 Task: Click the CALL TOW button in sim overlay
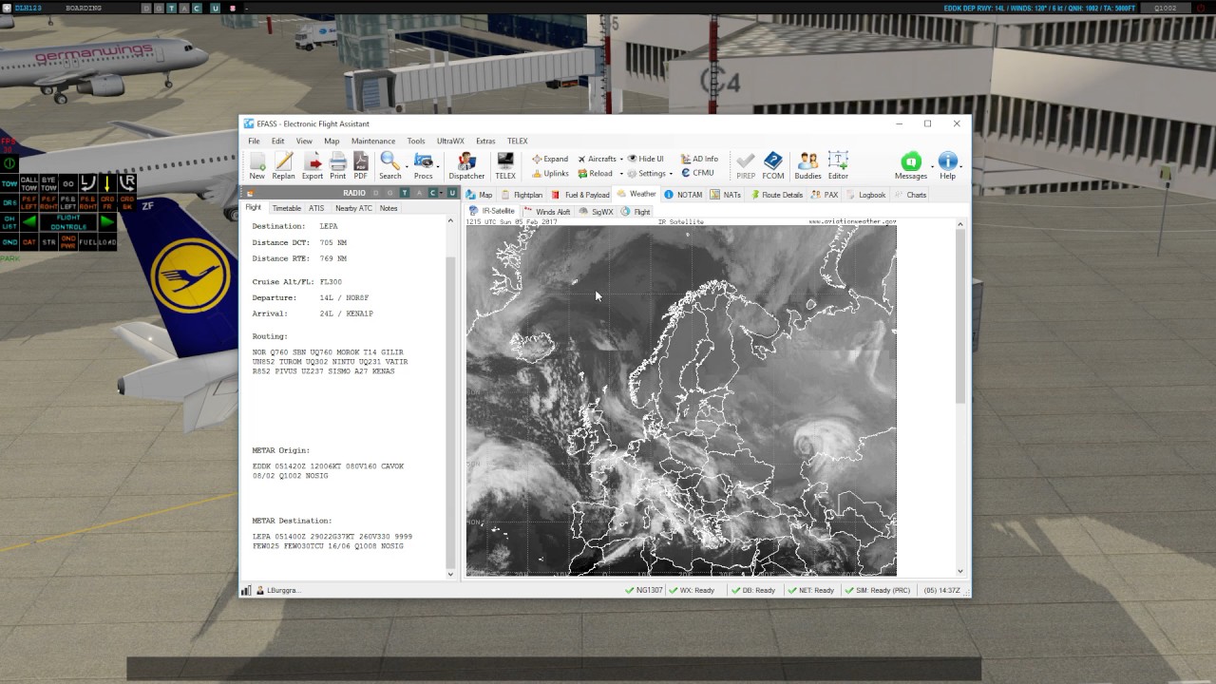pos(29,183)
